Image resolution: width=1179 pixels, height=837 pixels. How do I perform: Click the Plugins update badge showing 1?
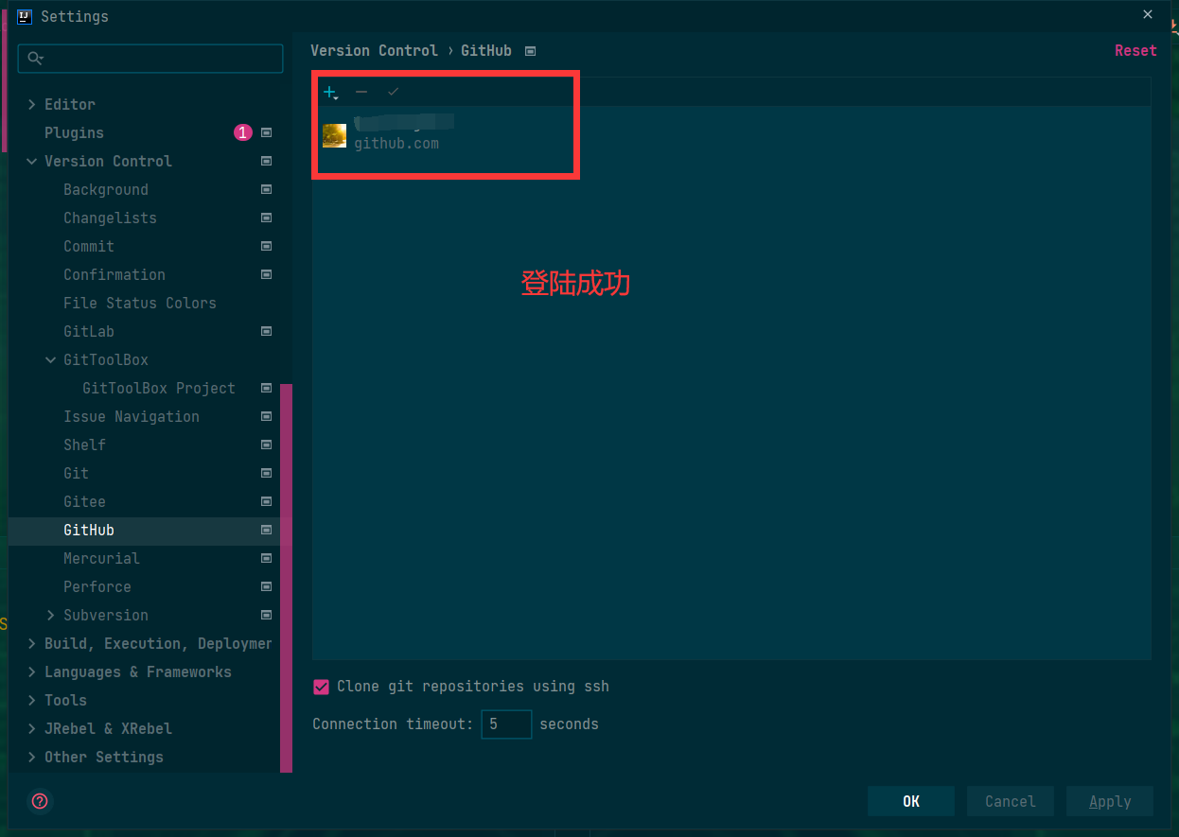click(243, 132)
